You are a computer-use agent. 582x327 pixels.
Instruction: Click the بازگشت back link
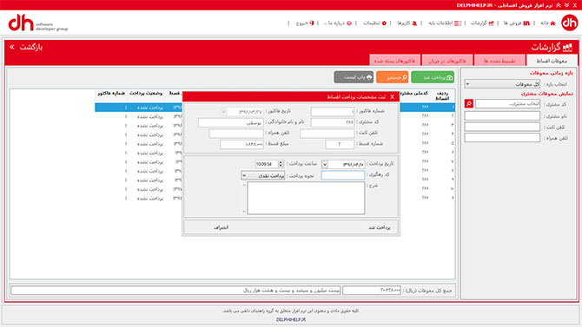[x=31, y=47]
